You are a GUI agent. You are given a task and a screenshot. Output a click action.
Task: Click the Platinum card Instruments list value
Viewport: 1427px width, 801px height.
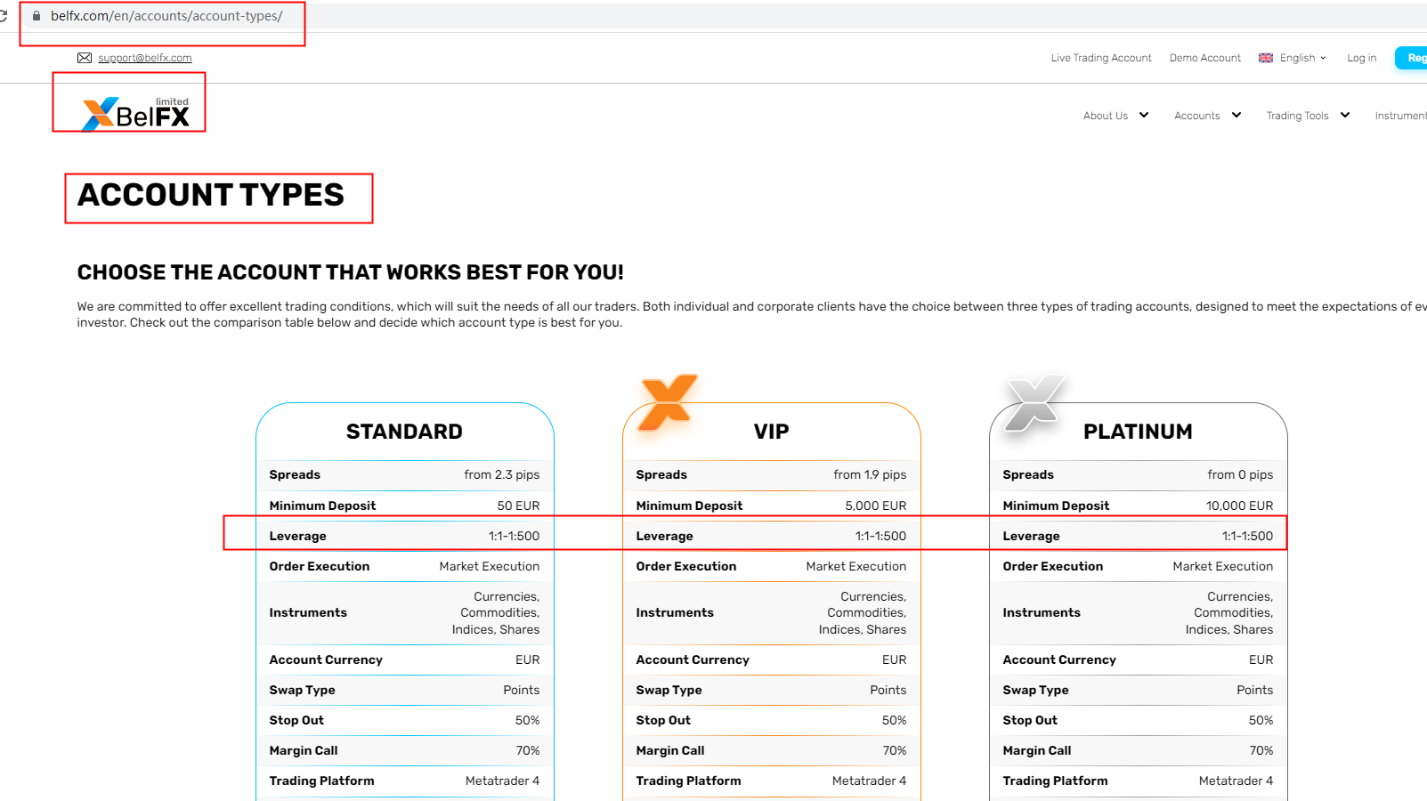1229,613
